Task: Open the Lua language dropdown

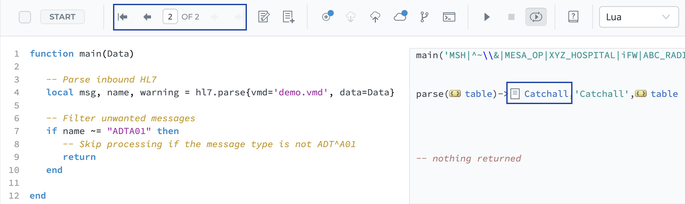Action: tap(639, 17)
